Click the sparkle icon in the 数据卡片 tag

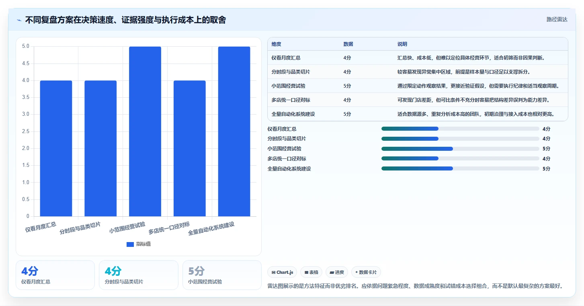coord(357,272)
